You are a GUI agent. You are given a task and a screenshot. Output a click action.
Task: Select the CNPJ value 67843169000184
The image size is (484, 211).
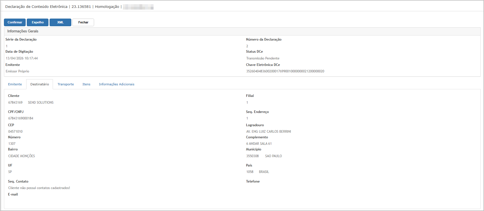(x=21, y=118)
